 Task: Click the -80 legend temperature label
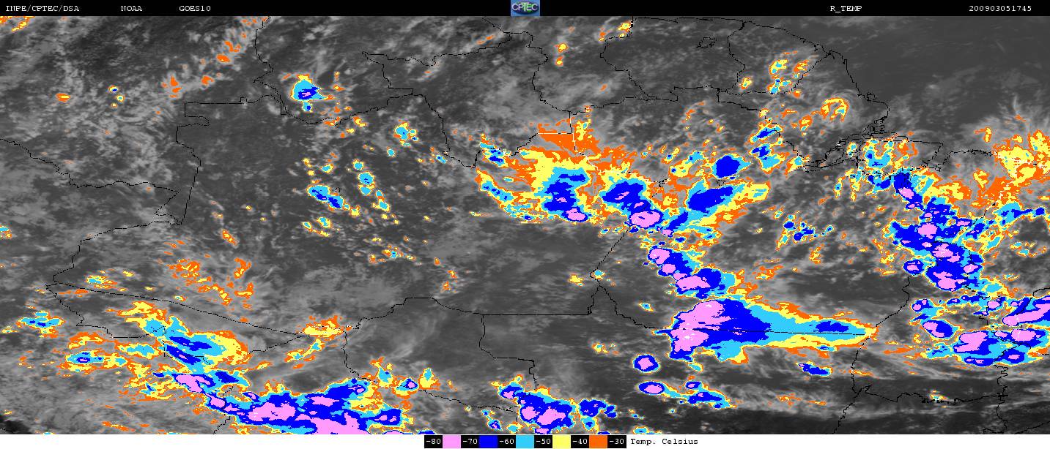click(433, 441)
